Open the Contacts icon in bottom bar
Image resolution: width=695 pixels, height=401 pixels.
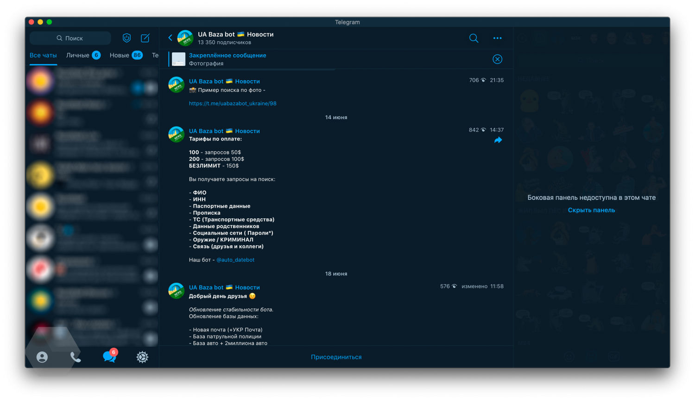coord(42,357)
